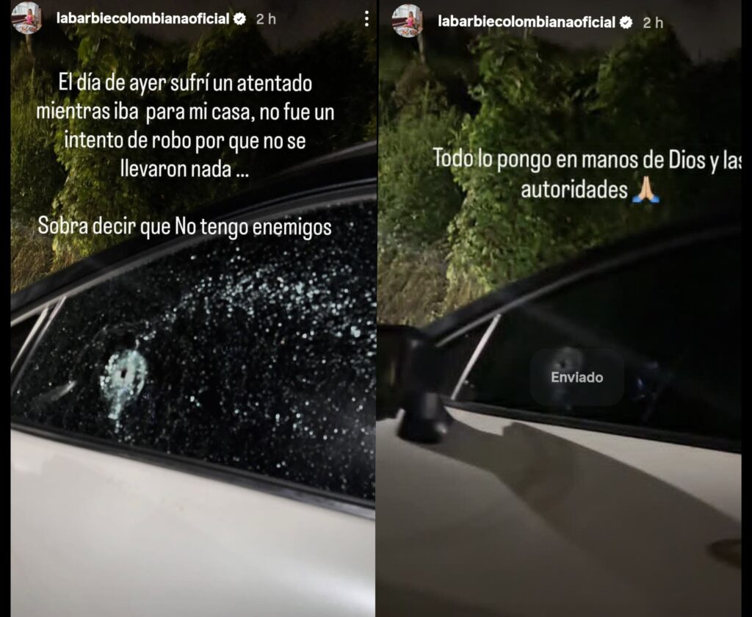This screenshot has height=617, width=752.
Task: Click the 'Sobra decir que No tengo enemigos' line
Action: [x=184, y=226]
